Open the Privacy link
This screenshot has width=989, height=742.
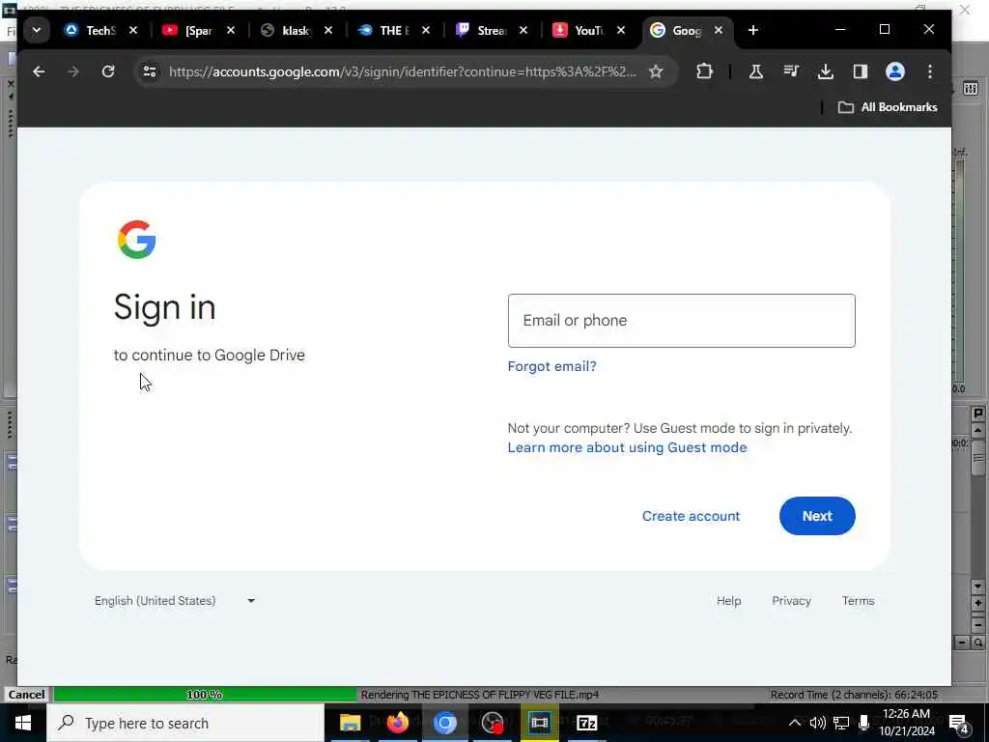tap(791, 601)
